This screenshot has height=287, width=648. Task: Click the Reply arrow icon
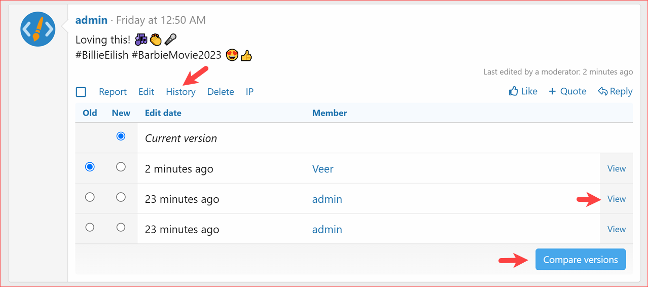602,91
